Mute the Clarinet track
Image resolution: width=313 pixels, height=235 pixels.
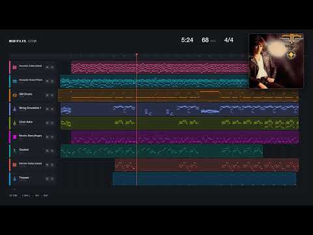(47, 151)
